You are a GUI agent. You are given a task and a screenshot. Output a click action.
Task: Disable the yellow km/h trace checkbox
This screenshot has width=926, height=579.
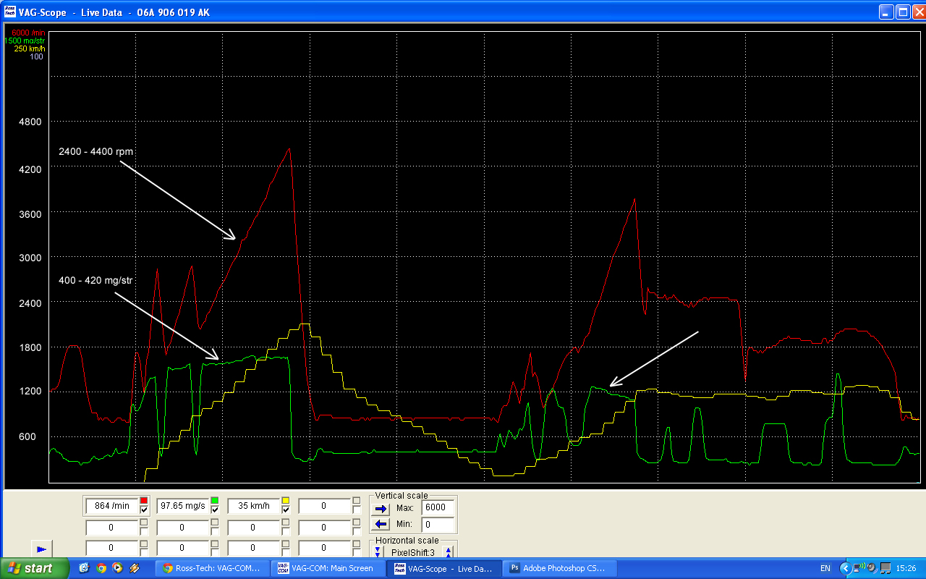pyautogui.click(x=286, y=511)
